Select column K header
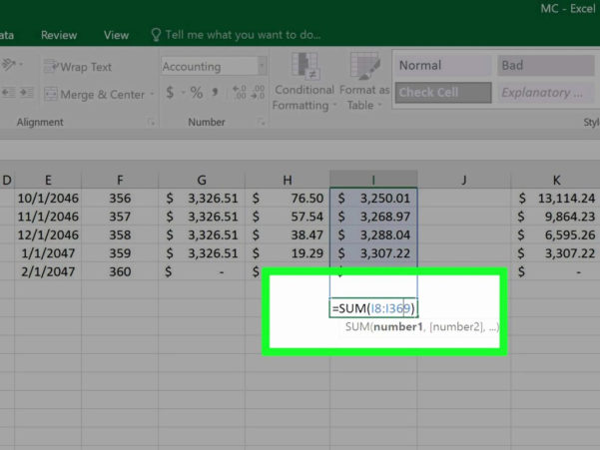The height and width of the screenshot is (450, 600). (556, 180)
